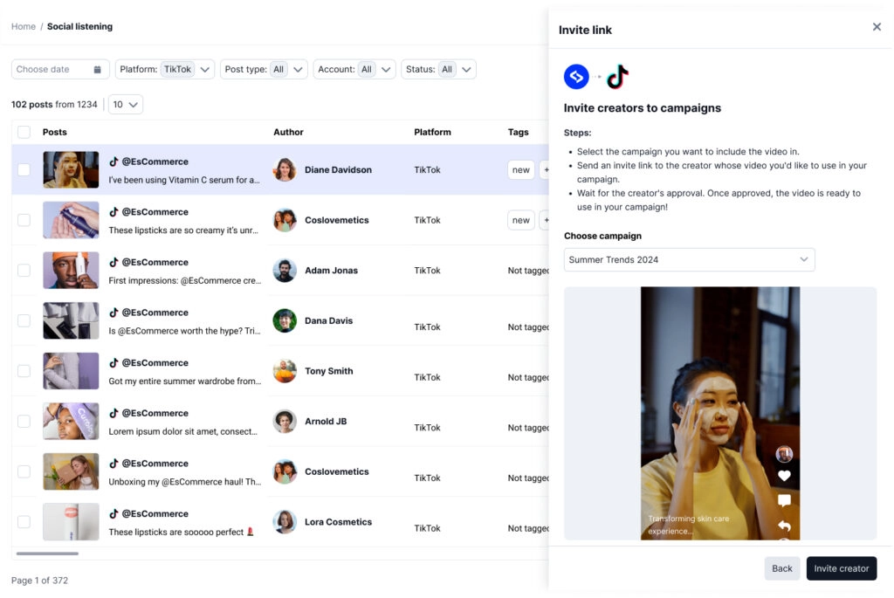
Task: Click the horizontal table scrollbar
Action: [47, 553]
